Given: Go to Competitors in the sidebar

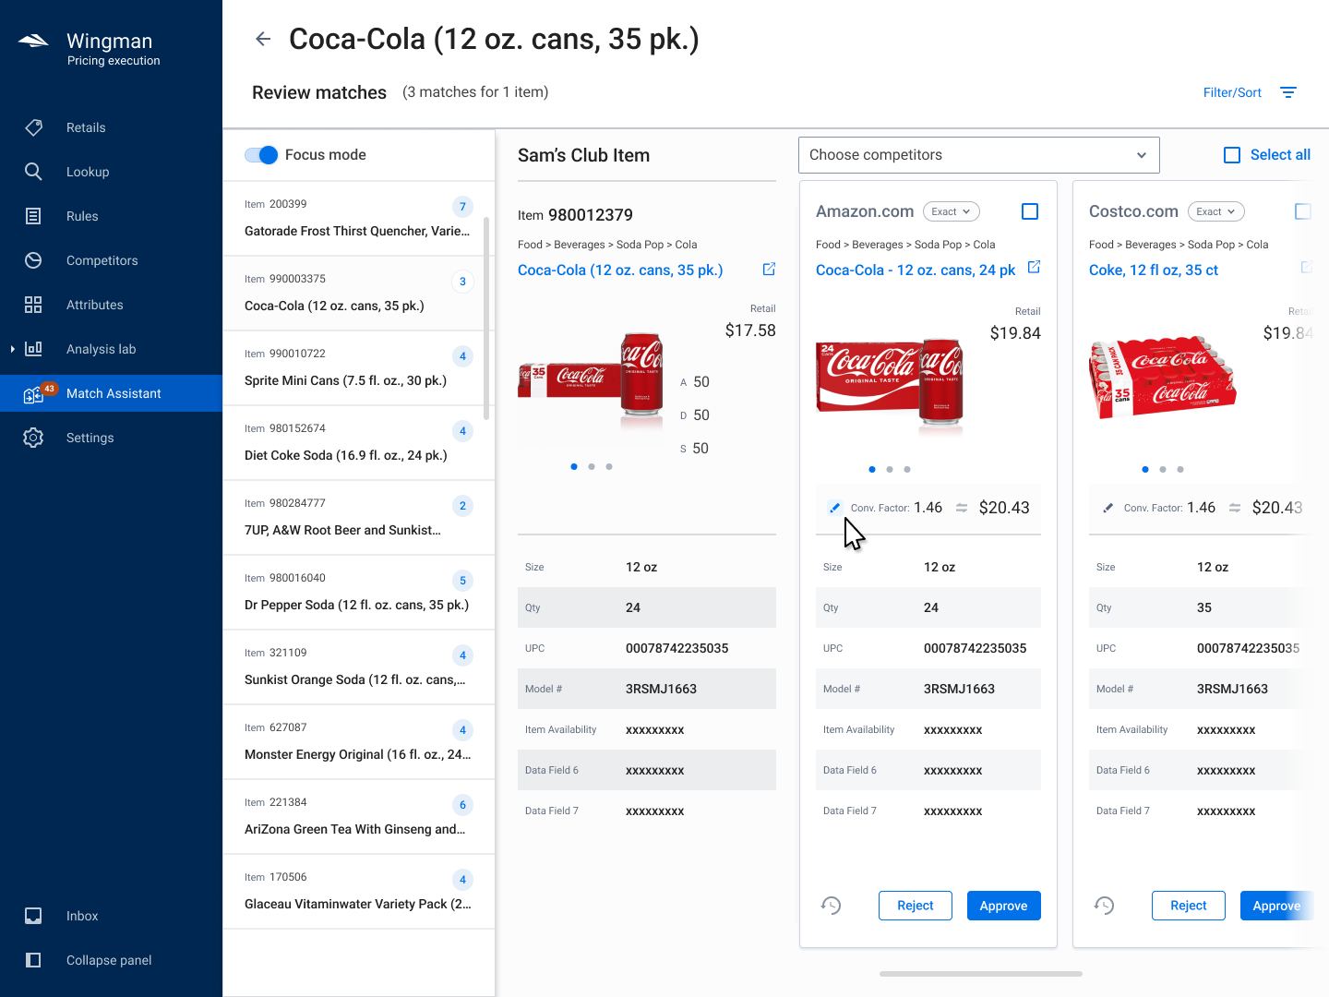Looking at the screenshot, I should [102, 260].
